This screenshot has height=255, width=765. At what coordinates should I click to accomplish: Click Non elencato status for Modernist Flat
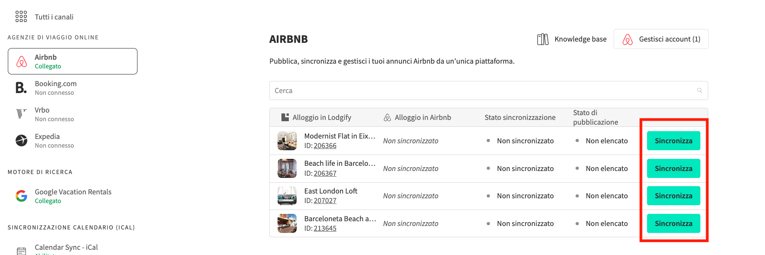point(607,141)
